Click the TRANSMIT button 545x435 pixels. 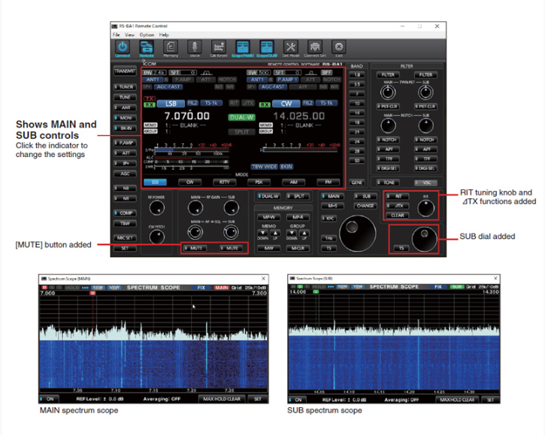coord(125,71)
